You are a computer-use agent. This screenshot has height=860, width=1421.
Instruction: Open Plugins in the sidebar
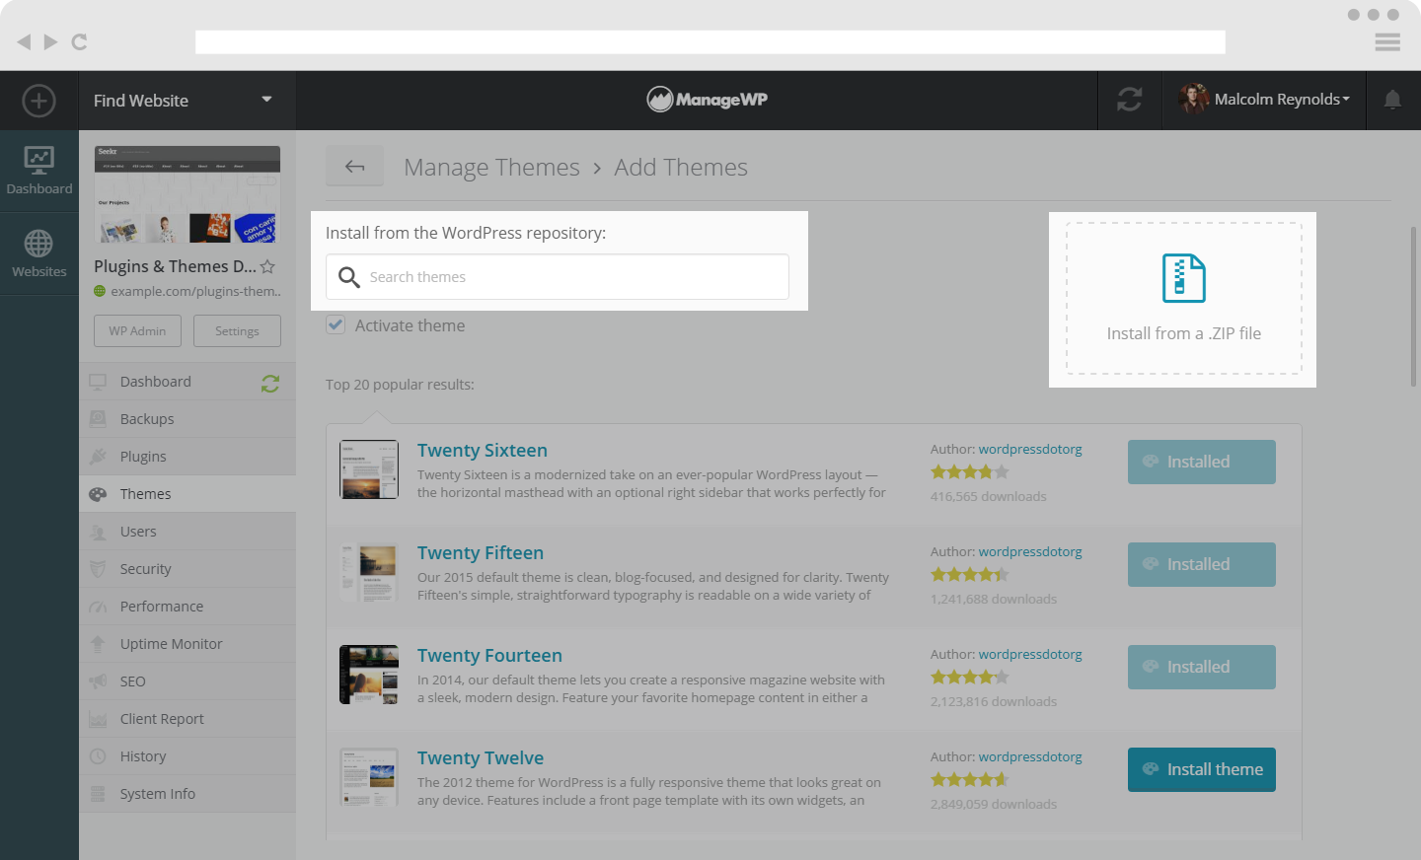[x=187, y=457]
